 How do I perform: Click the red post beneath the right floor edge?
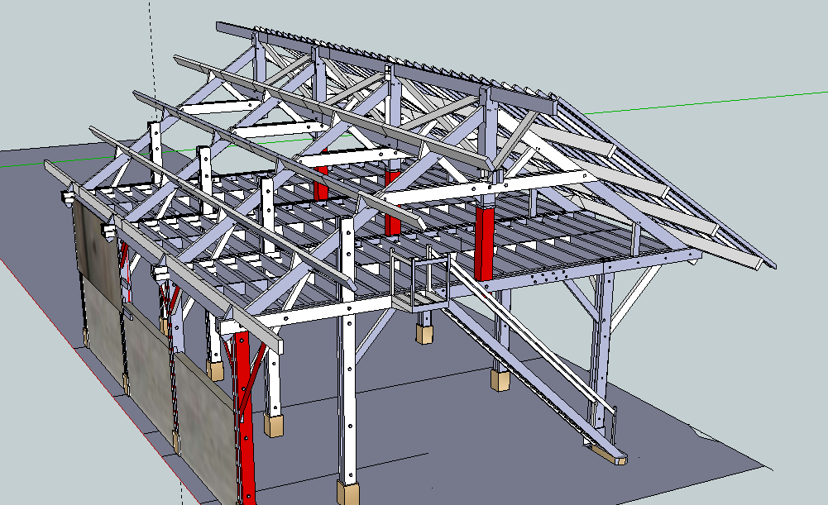point(483,244)
